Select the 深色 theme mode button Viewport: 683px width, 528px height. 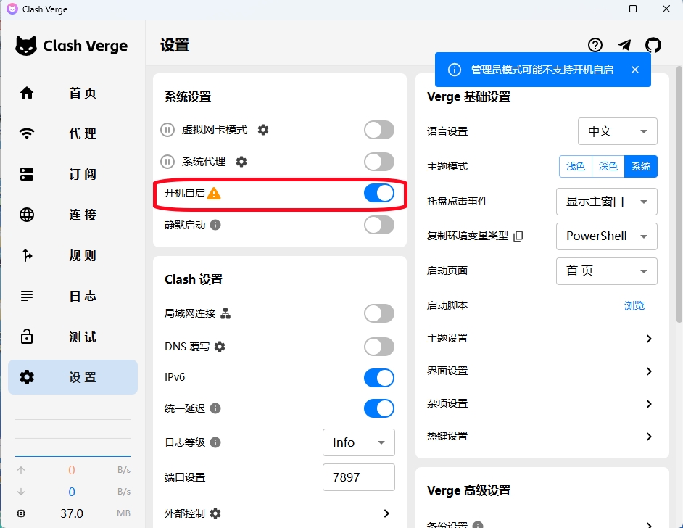click(608, 166)
